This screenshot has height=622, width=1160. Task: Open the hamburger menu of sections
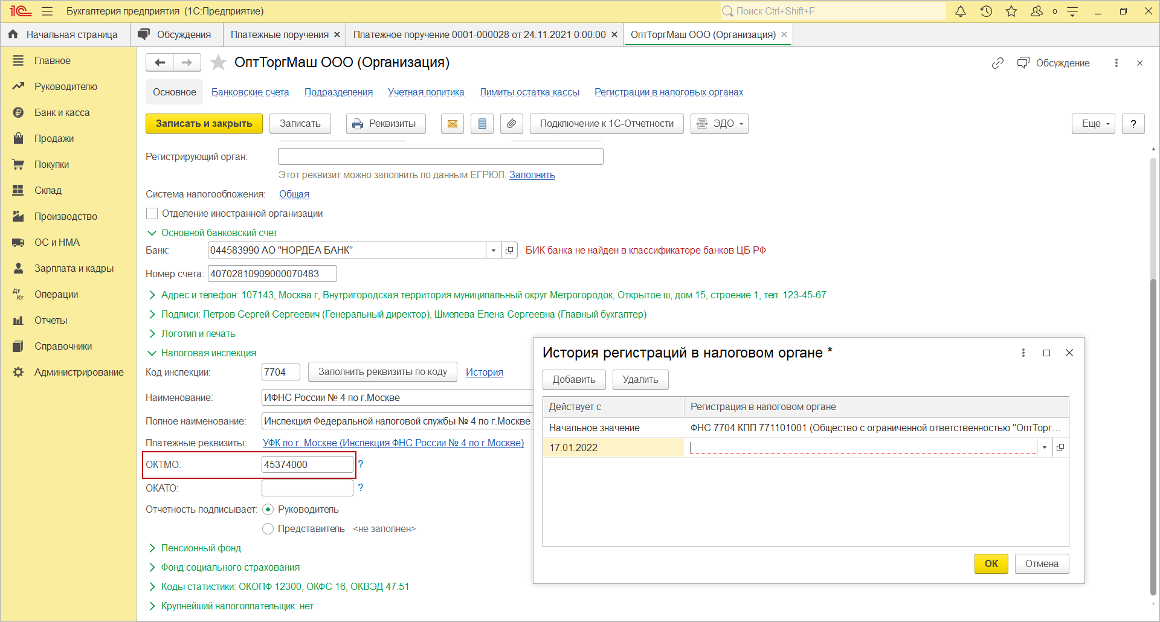point(47,11)
